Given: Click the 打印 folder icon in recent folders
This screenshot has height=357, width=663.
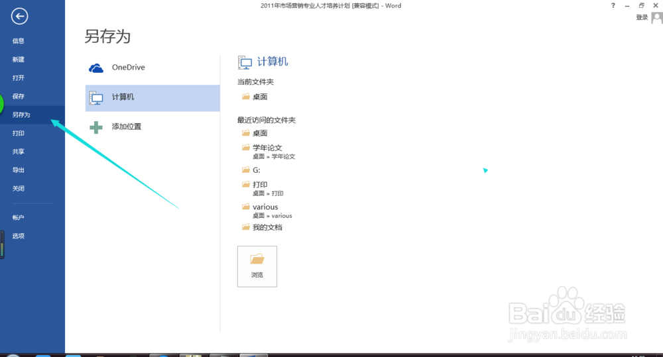Looking at the screenshot, I should coord(246,184).
